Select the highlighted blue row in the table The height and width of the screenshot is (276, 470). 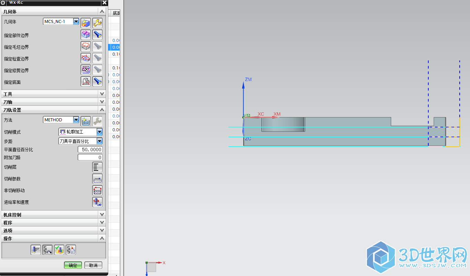[115, 47]
